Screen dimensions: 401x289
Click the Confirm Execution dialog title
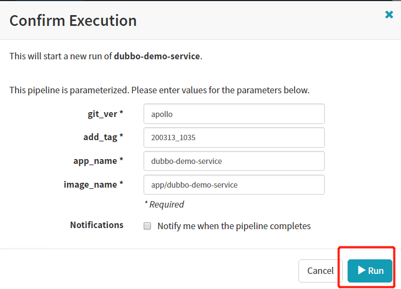click(x=73, y=21)
